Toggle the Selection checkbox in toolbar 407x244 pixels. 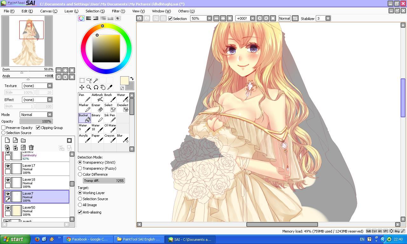coord(170,18)
